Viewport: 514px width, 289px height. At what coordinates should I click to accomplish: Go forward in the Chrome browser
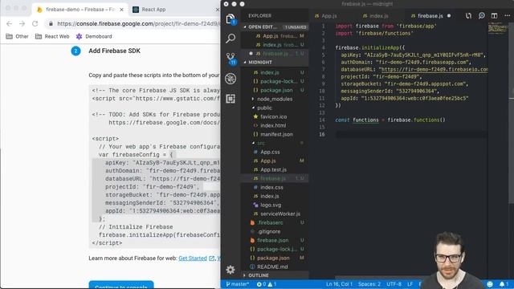22,23
